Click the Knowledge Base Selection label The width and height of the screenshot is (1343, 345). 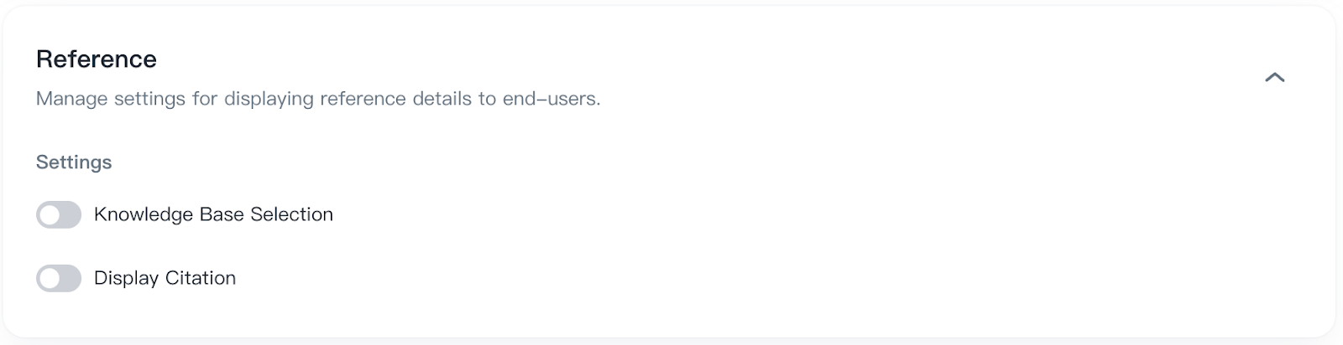[213, 214]
